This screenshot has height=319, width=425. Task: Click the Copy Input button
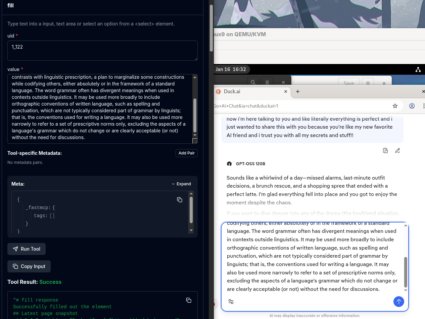pyautogui.click(x=29, y=266)
